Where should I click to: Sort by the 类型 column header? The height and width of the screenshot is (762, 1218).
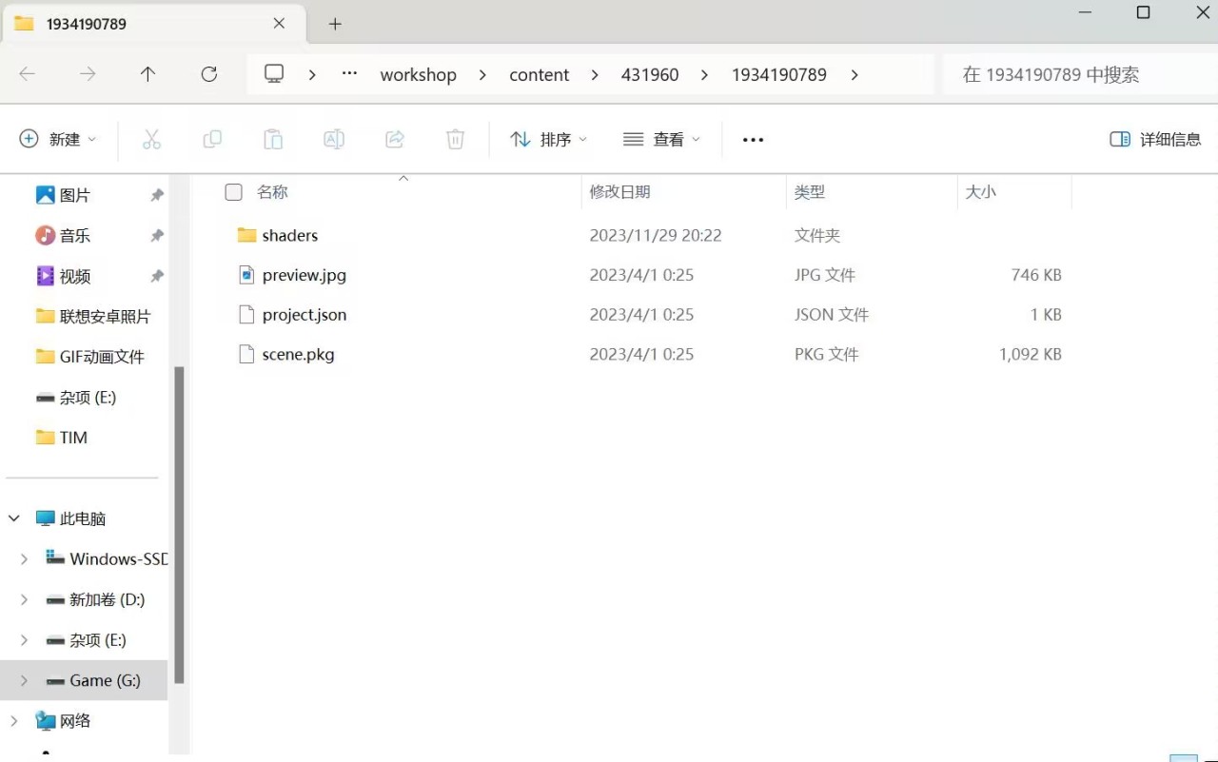(810, 192)
